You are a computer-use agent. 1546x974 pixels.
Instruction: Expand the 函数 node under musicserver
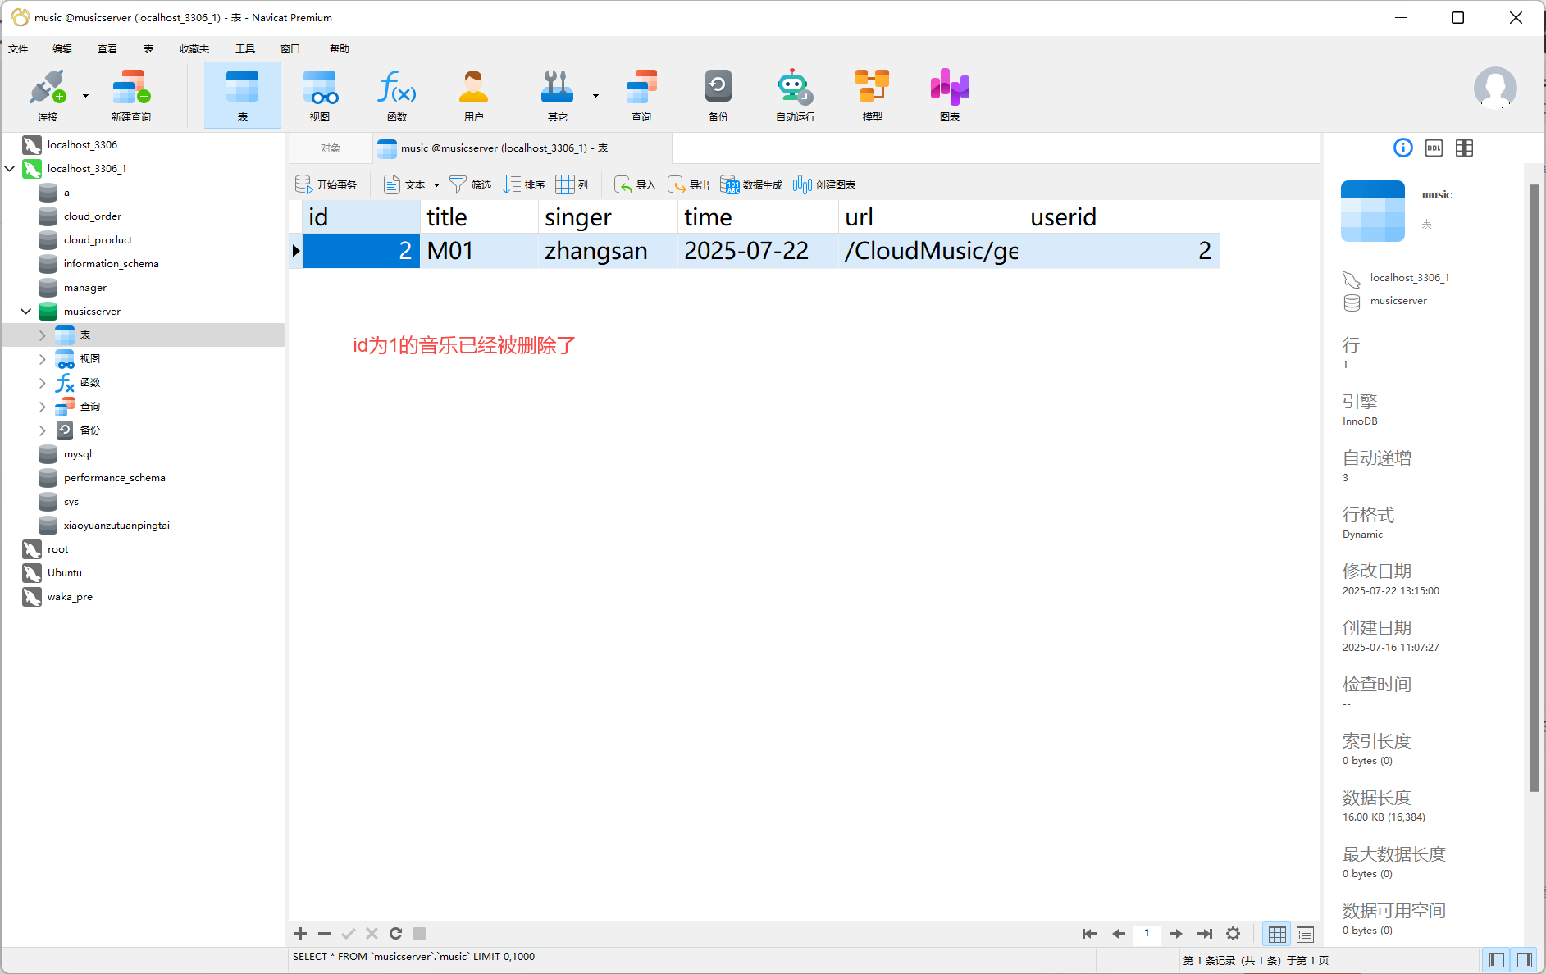coord(43,382)
